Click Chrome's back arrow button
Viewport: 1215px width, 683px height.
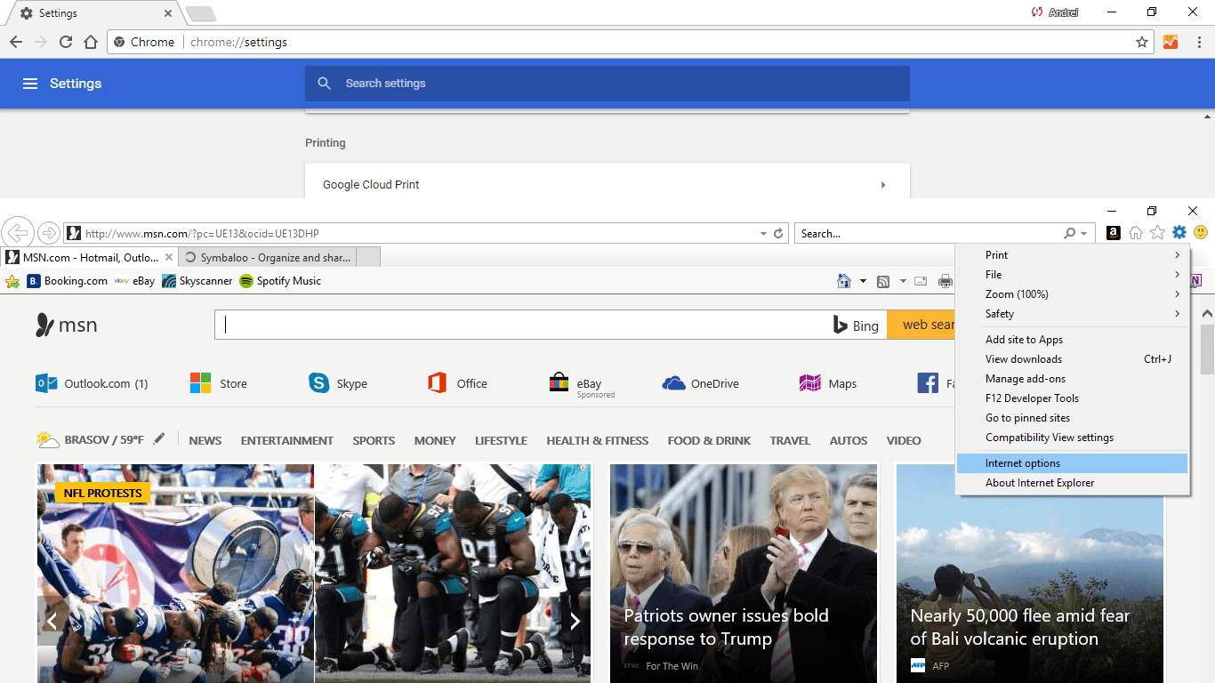click(16, 42)
